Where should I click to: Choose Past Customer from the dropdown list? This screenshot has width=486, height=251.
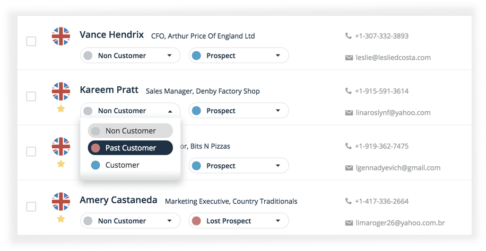(131, 148)
